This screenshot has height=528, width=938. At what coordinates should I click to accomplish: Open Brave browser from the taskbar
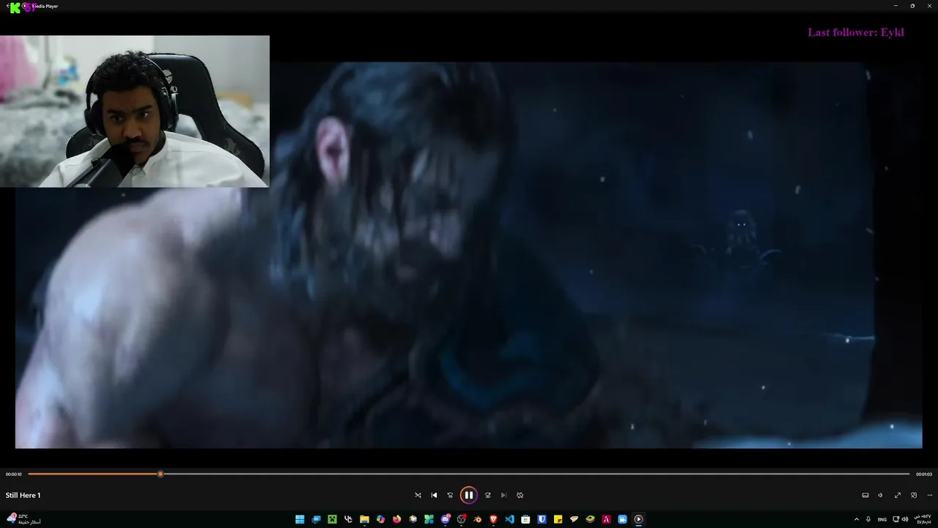(x=493, y=519)
